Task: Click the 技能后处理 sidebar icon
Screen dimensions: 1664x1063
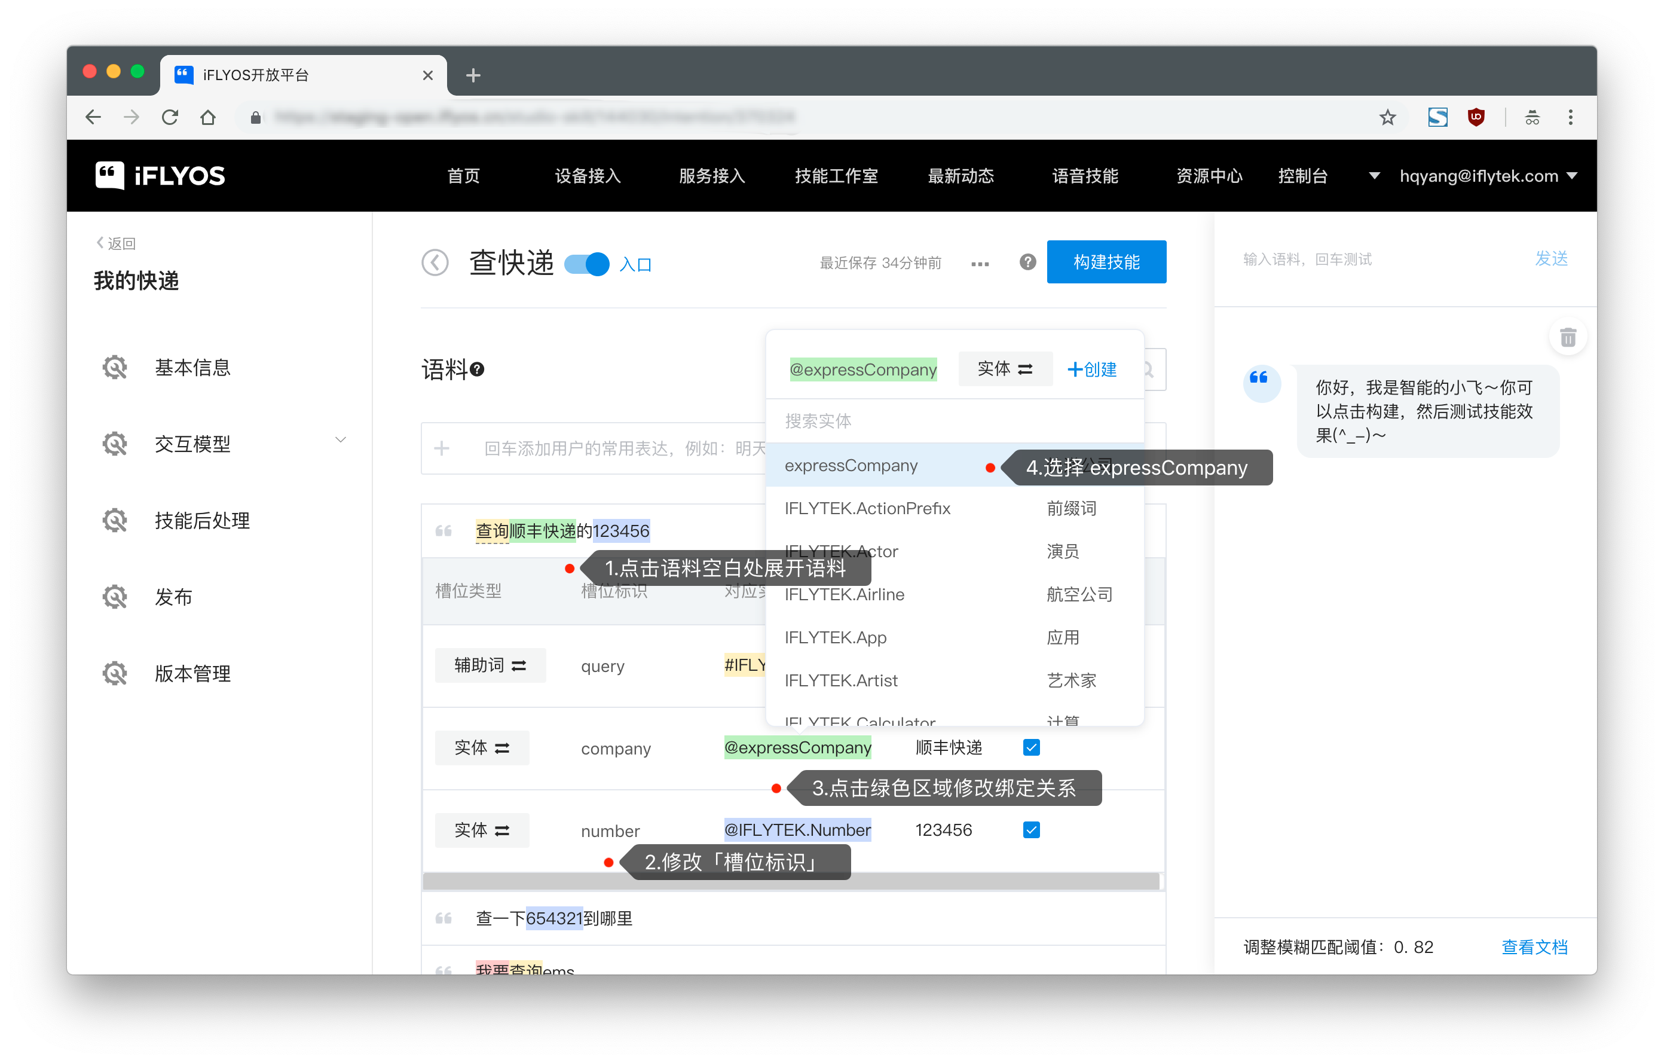Action: (x=115, y=521)
